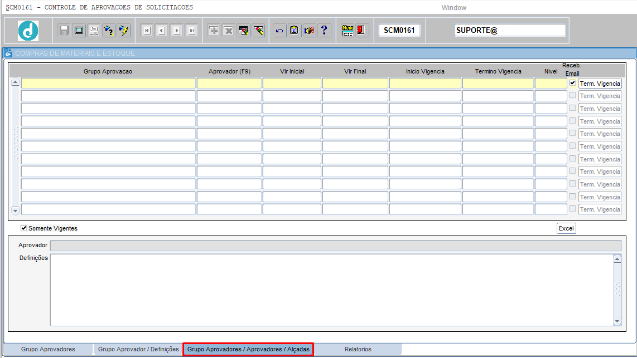Click the SCM0161 program code field
Screen dimensions: 637x358
399,31
